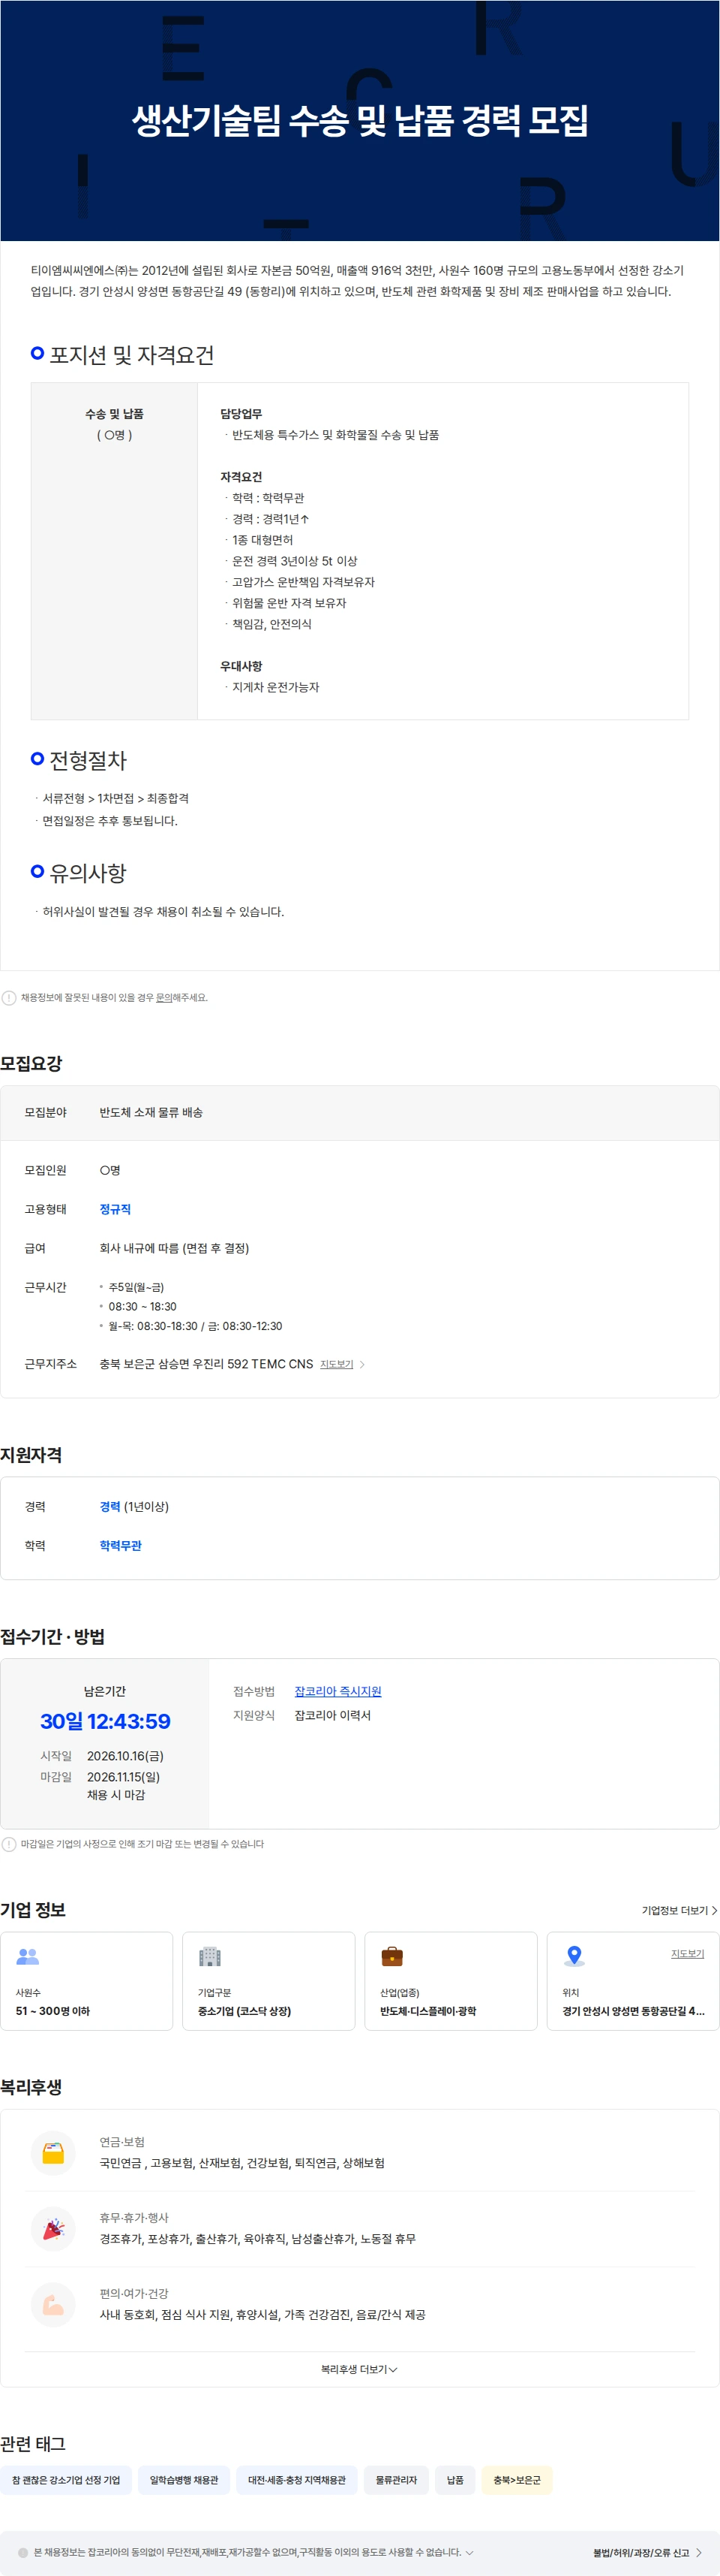Click 서류전형 > 1차면접 > 최종합격 process text
720x2576 pixels.
point(115,798)
